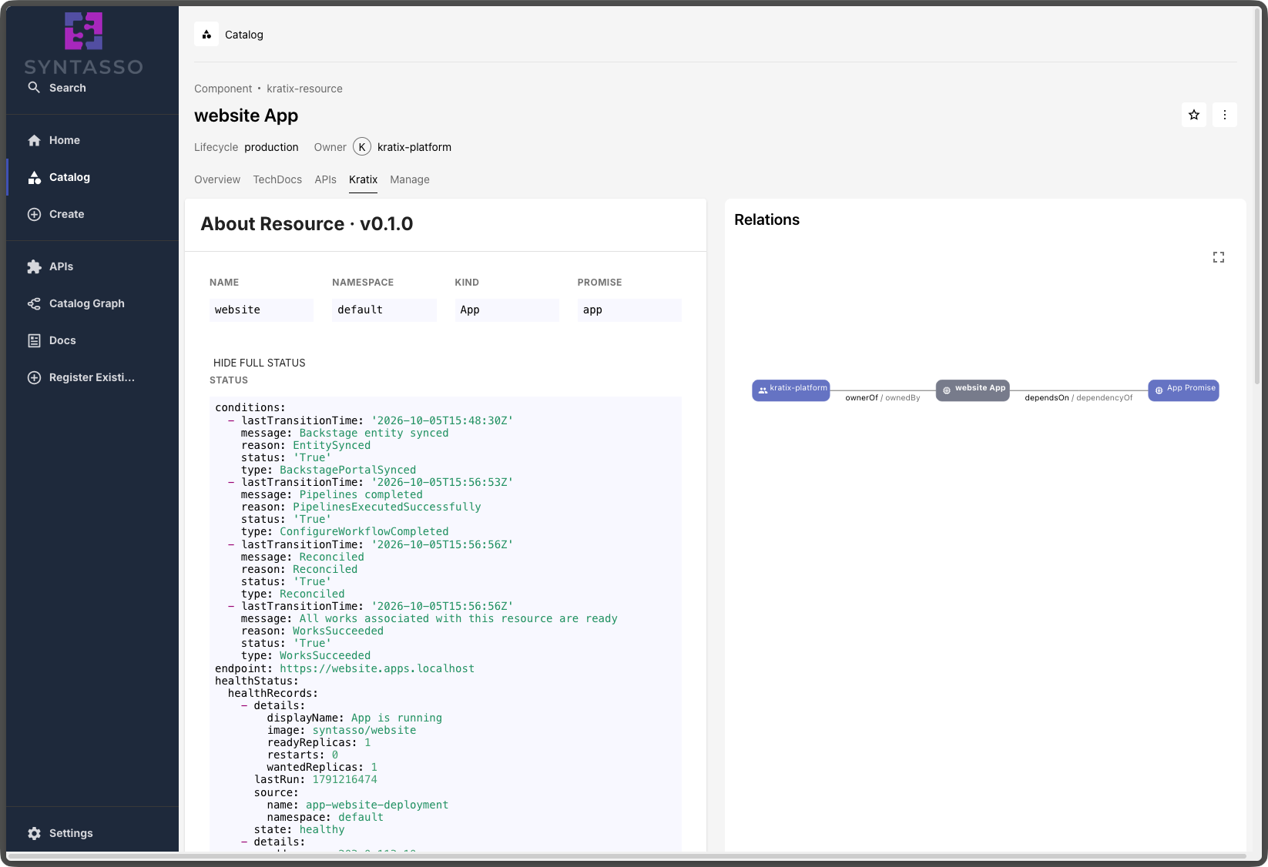Click the Catalog shapes icon in sidebar

[x=34, y=177]
